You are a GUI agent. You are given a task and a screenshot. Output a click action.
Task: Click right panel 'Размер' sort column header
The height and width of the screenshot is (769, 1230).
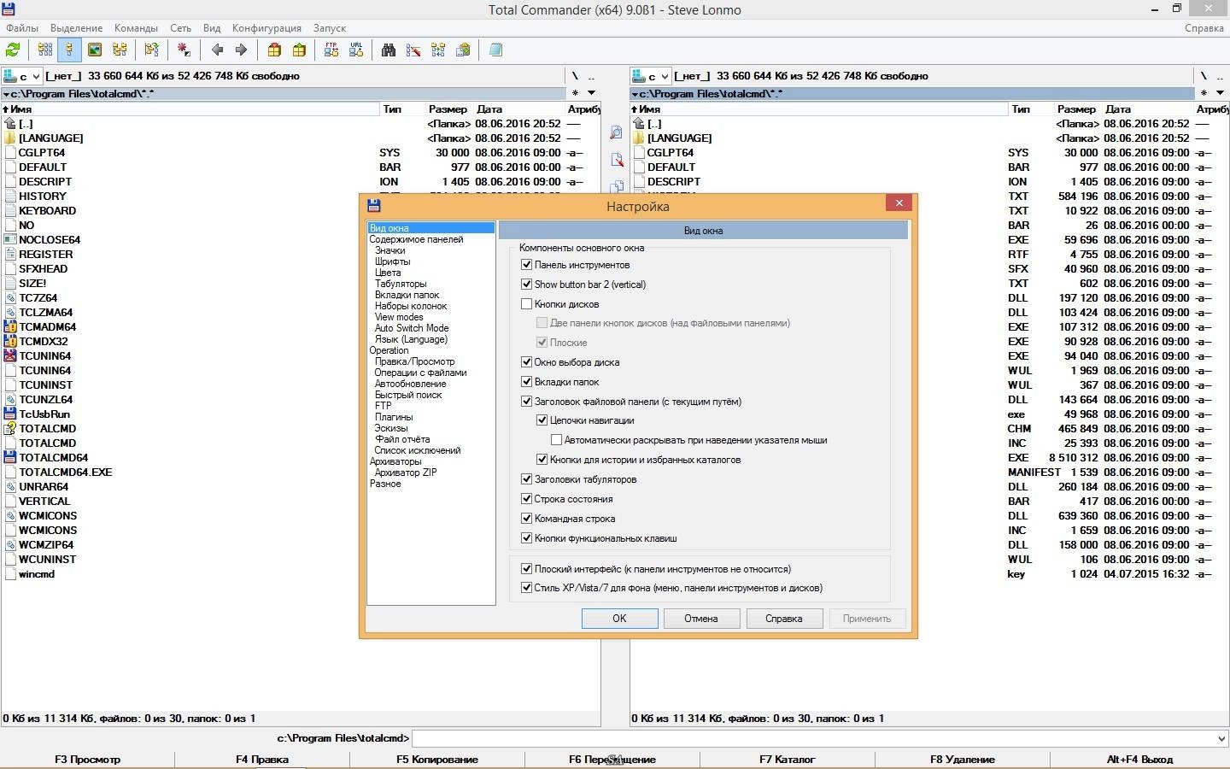(1076, 109)
